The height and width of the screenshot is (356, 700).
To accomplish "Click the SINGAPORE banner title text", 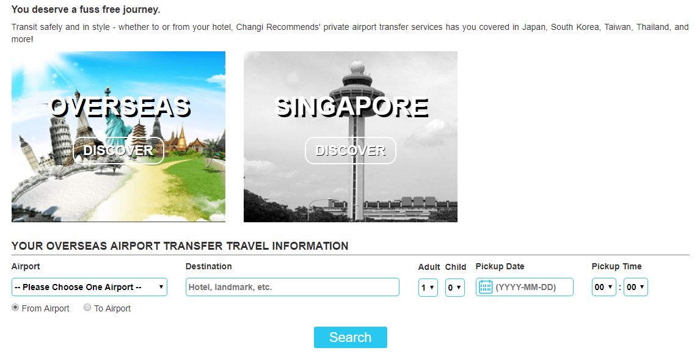I will coord(352,107).
